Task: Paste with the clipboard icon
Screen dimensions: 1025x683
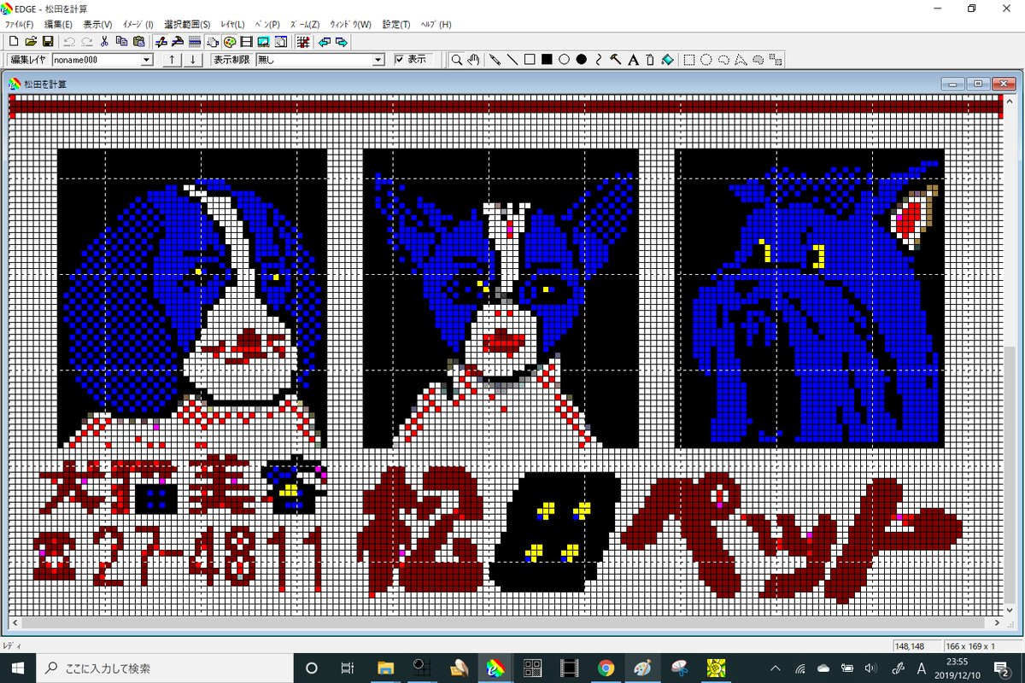Action: (x=138, y=41)
